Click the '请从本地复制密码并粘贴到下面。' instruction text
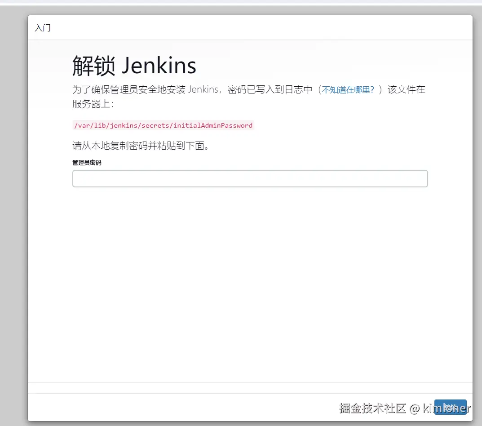 [141, 146]
